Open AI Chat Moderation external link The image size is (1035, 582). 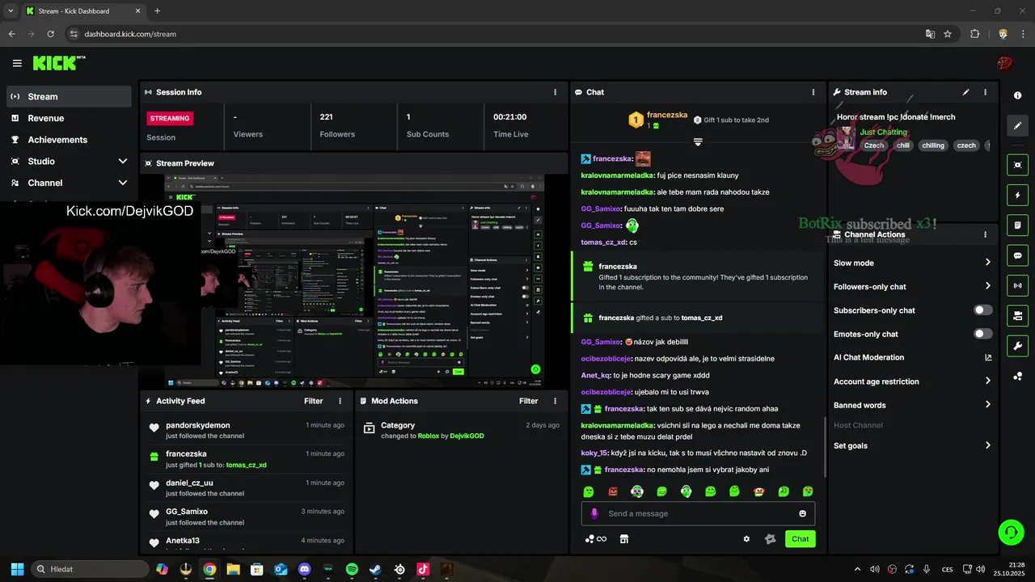tap(987, 357)
